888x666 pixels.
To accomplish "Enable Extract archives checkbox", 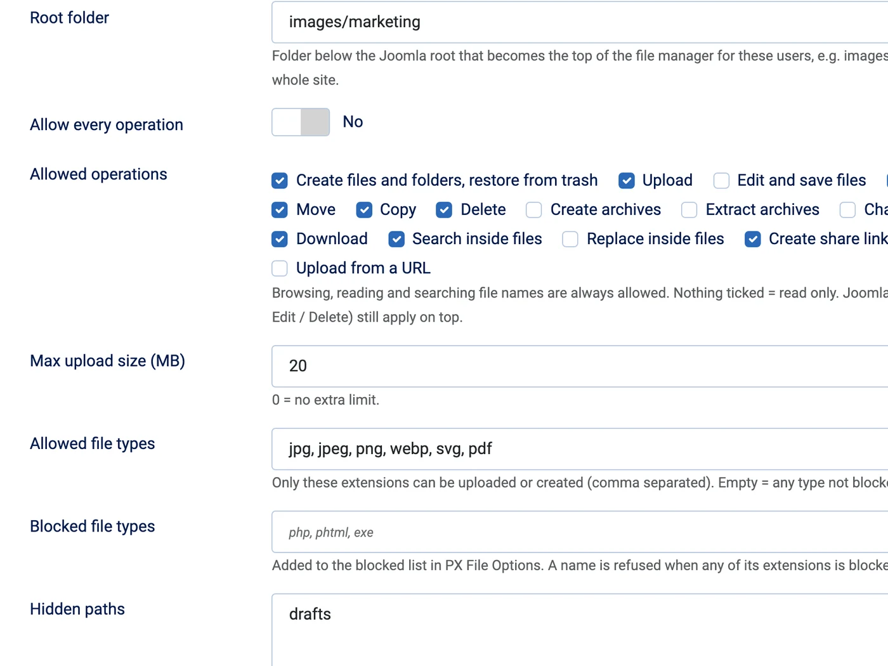I will pos(689,210).
